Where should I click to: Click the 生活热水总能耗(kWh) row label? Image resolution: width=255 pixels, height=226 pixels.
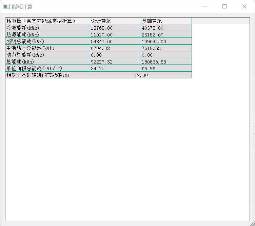(x=47, y=48)
